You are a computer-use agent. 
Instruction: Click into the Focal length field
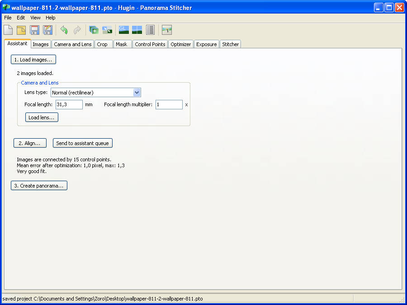pos(69,104)
